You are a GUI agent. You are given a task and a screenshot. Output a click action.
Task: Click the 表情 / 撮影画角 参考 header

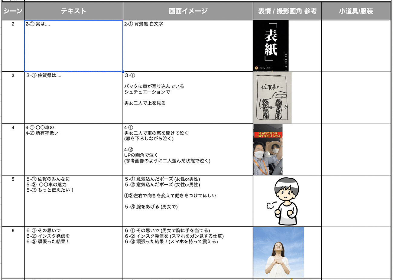tap(287, 11)
